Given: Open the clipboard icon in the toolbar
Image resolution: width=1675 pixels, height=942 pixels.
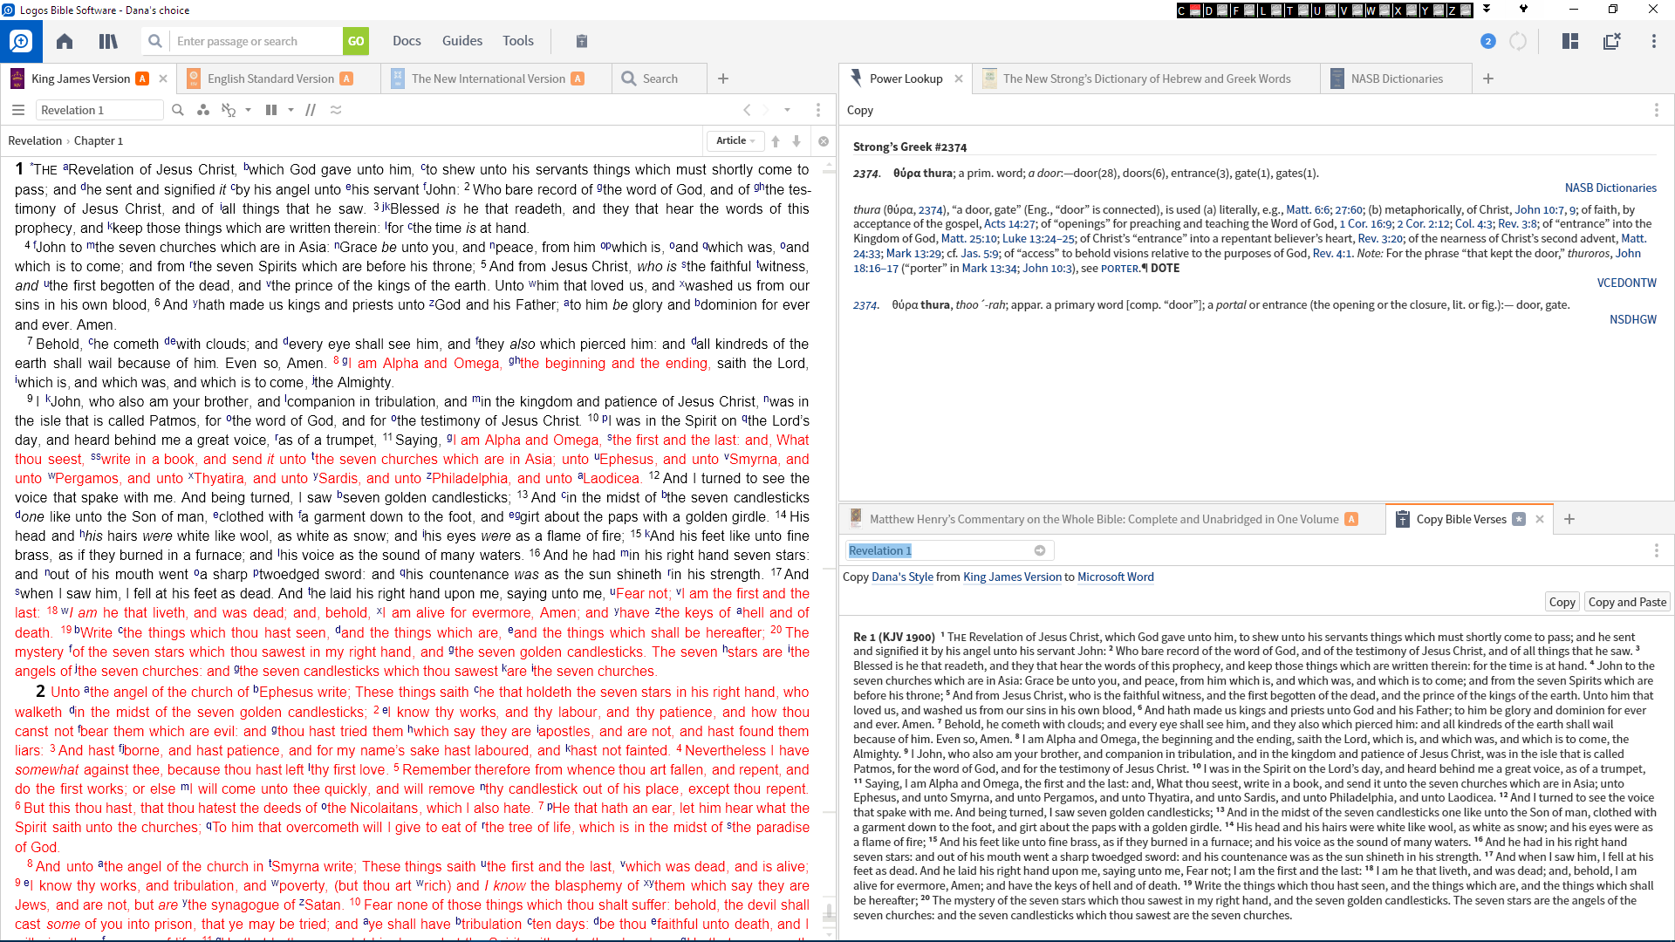Looking at the screenshot, I should [582, 41].
